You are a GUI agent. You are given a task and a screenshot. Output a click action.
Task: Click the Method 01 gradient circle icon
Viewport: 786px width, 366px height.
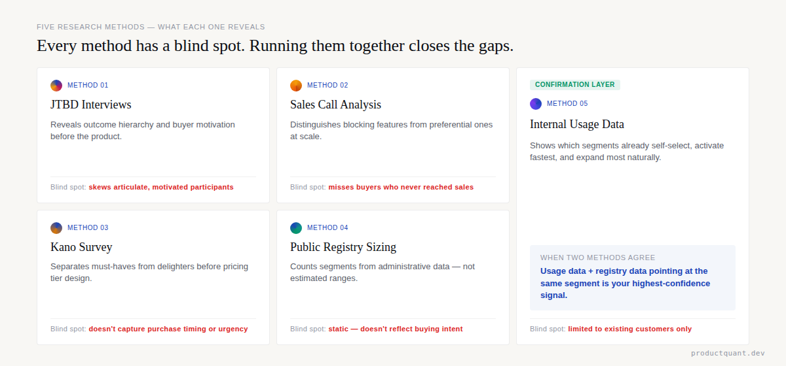[x=56, y=86]
